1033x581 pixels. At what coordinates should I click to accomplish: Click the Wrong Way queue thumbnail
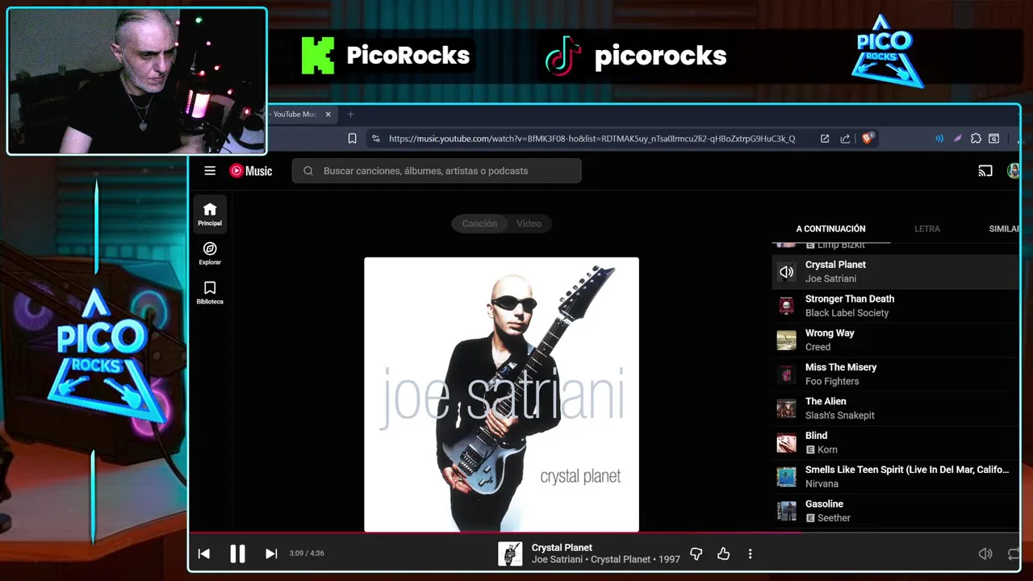click(786, 340)
